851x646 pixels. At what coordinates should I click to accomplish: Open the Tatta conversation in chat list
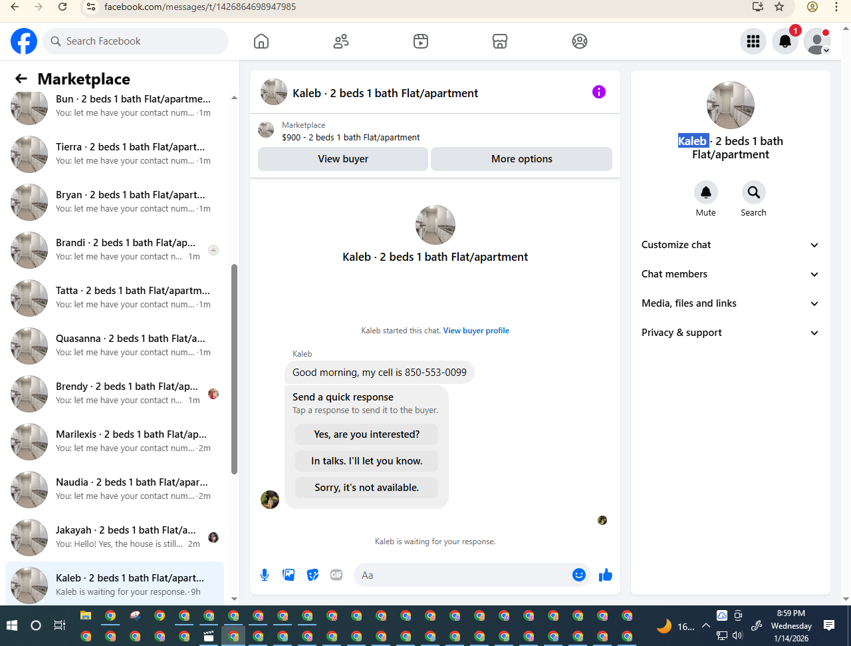click(114, 297)
